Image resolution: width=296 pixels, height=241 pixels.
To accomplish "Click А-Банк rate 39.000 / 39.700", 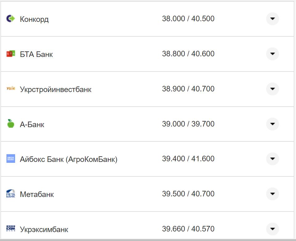I will pos(188,124).
